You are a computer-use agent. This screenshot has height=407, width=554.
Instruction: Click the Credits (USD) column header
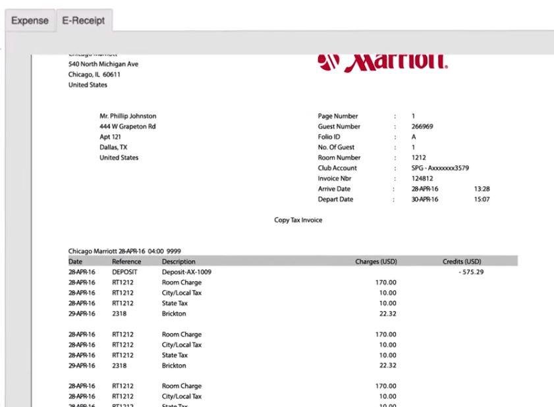[x=462, y=261]
